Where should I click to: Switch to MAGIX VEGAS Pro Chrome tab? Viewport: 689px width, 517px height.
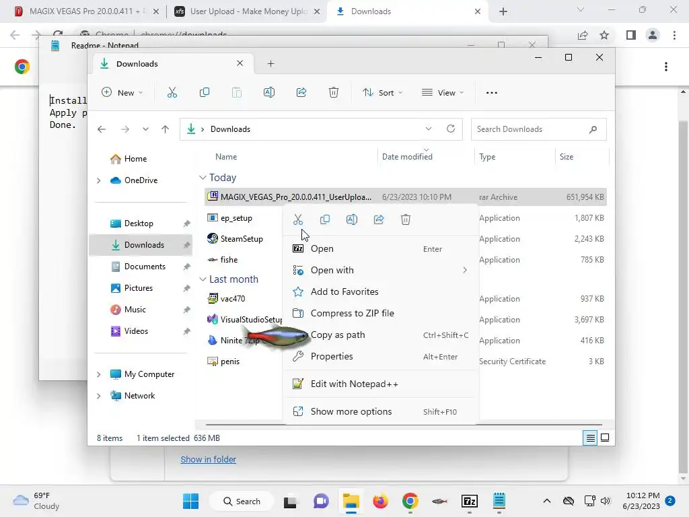point(86,11)
